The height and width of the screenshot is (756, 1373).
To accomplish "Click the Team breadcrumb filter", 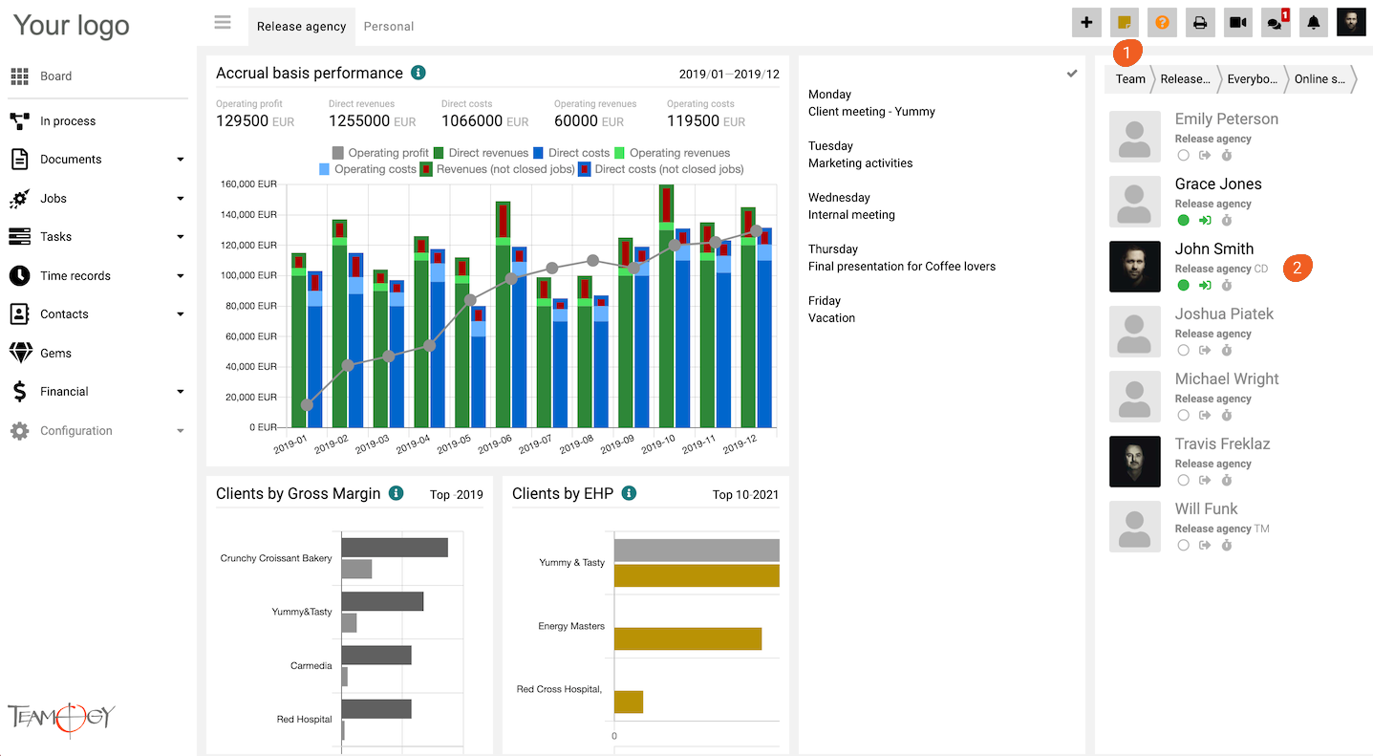I will (x=1130, y=79).
